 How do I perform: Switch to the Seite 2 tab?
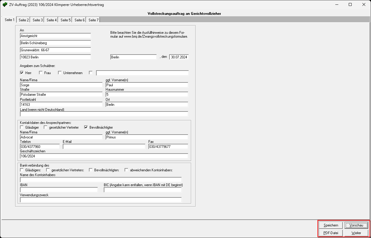pos(24,20)
